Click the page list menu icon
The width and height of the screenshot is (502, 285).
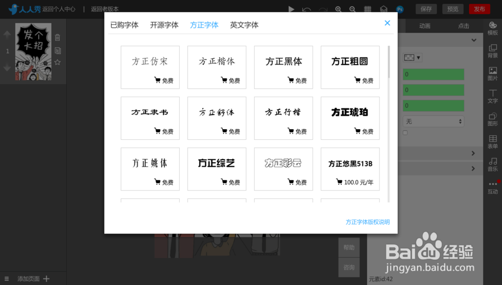click(7, 279)
